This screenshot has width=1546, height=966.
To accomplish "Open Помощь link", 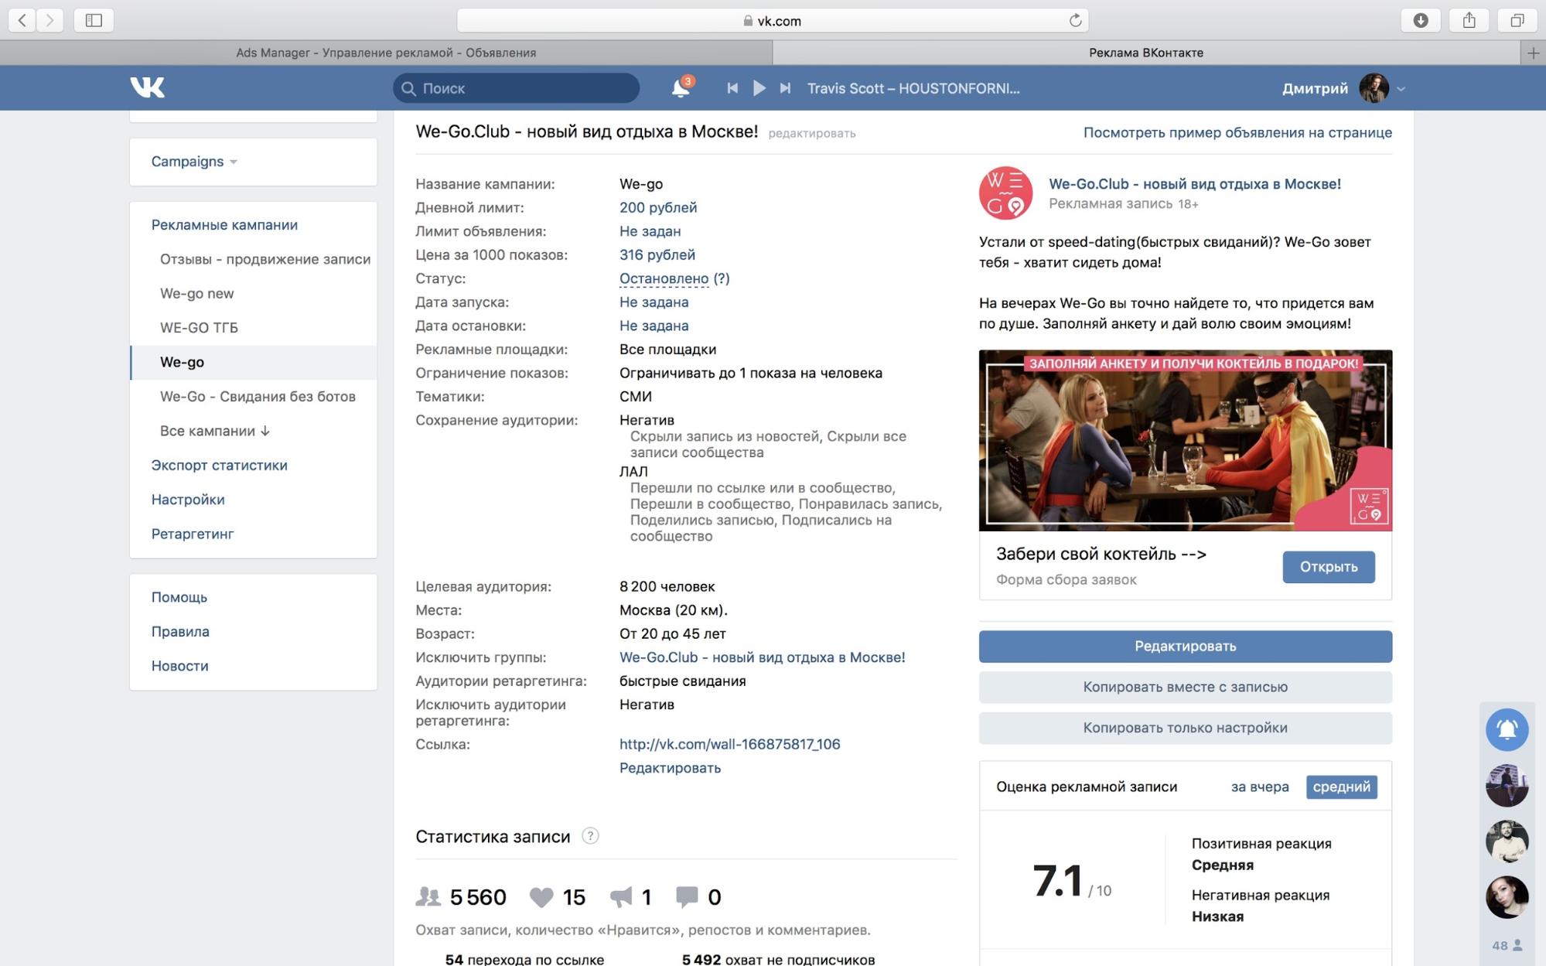I will [179, 597].
